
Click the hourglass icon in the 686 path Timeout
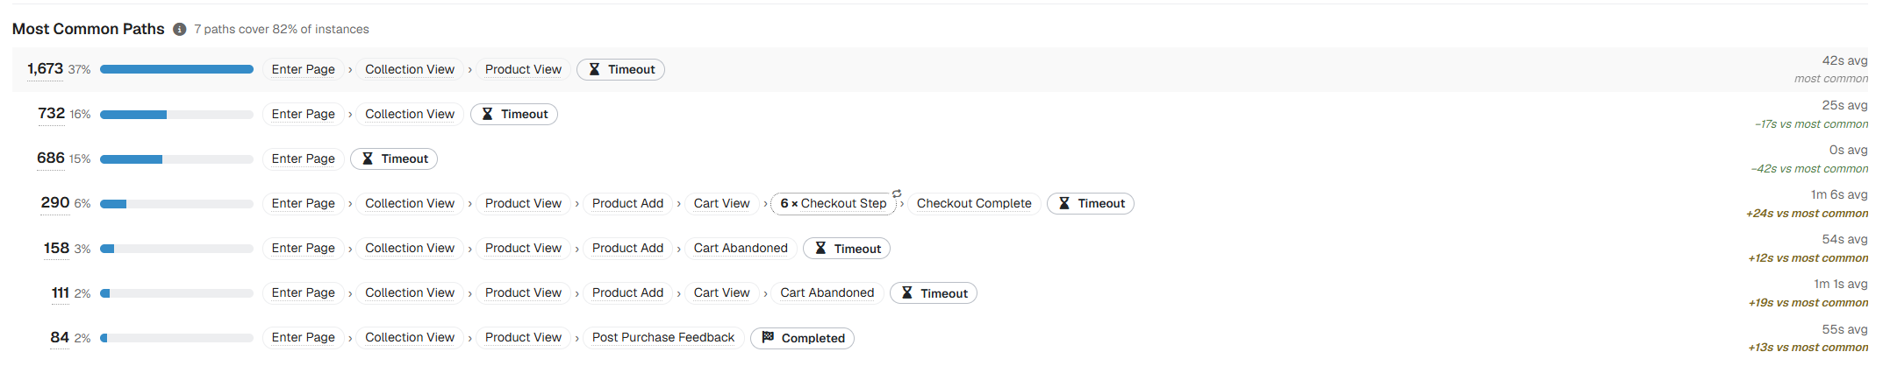click(x=368, y=158)
